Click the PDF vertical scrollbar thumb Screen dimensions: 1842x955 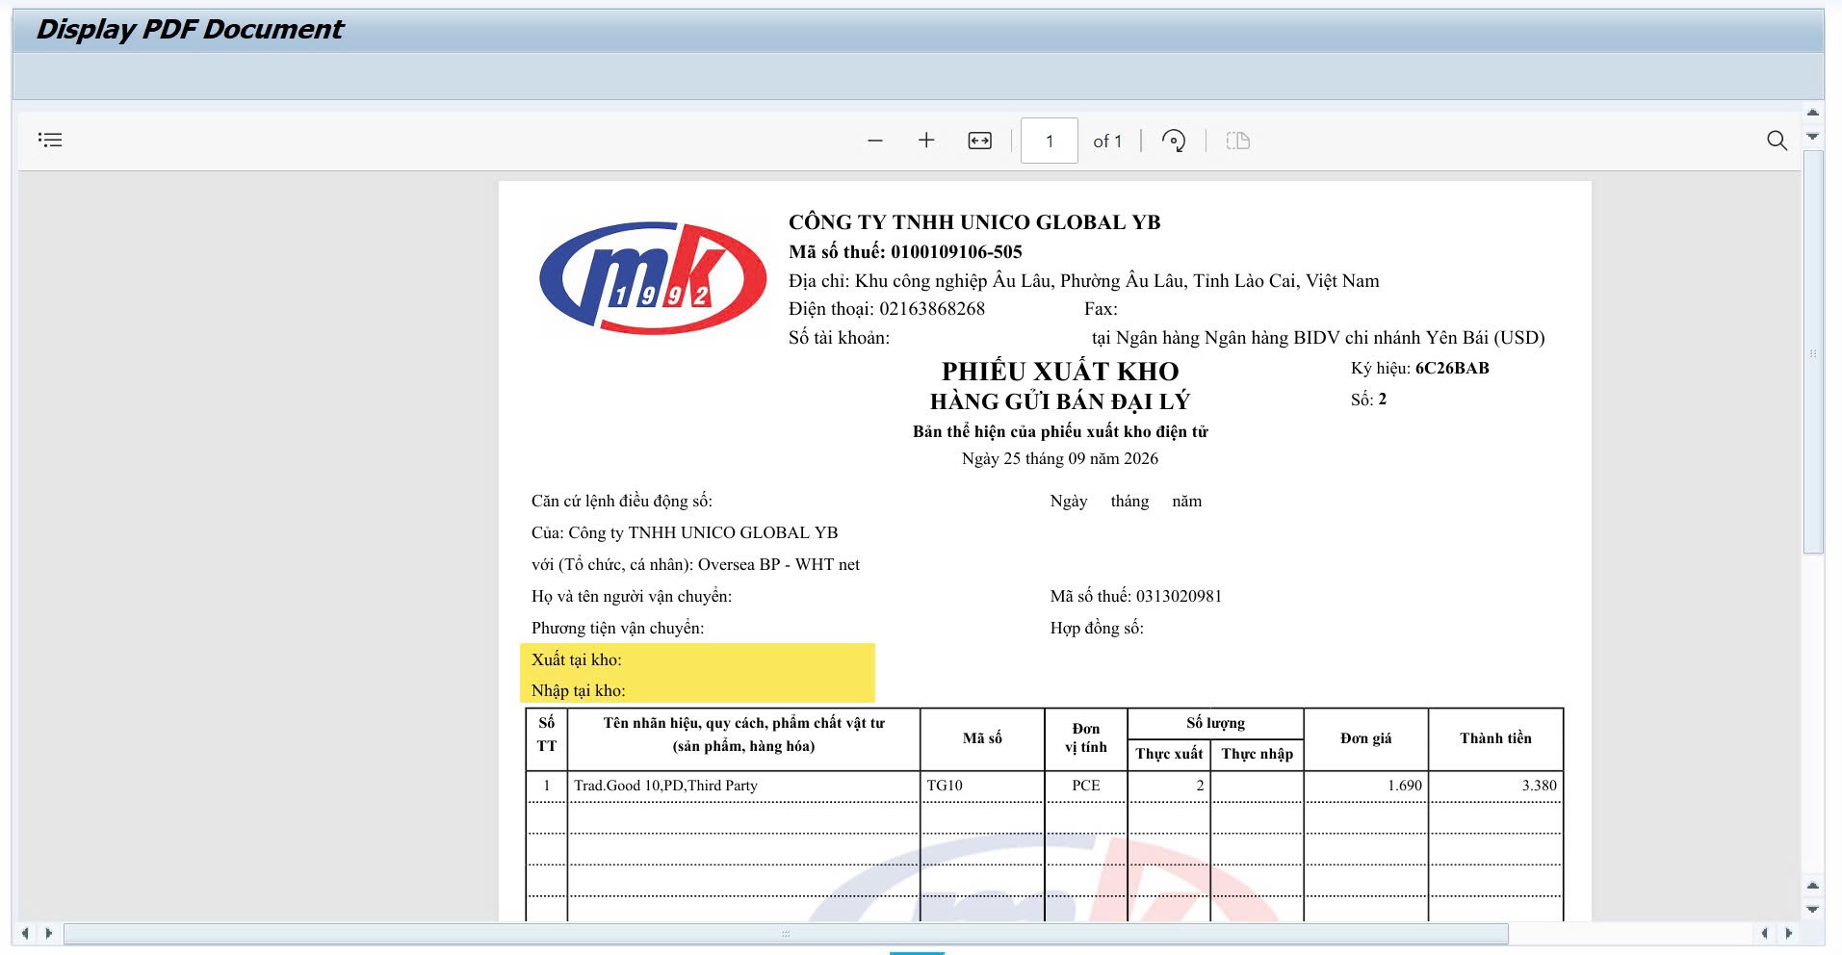click(1813, 351)
